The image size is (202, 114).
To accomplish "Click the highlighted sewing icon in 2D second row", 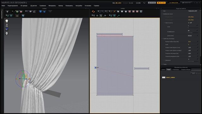I will 101,16.
